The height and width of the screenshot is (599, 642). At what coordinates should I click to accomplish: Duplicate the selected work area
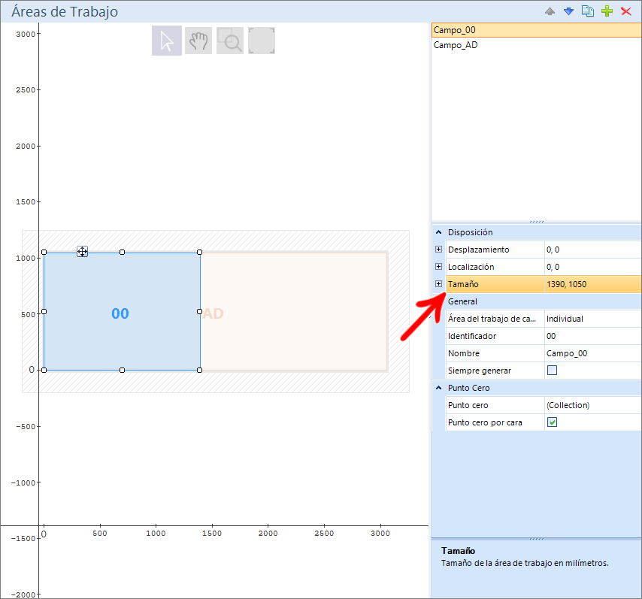pyautogui.click(x=588, y=12)
